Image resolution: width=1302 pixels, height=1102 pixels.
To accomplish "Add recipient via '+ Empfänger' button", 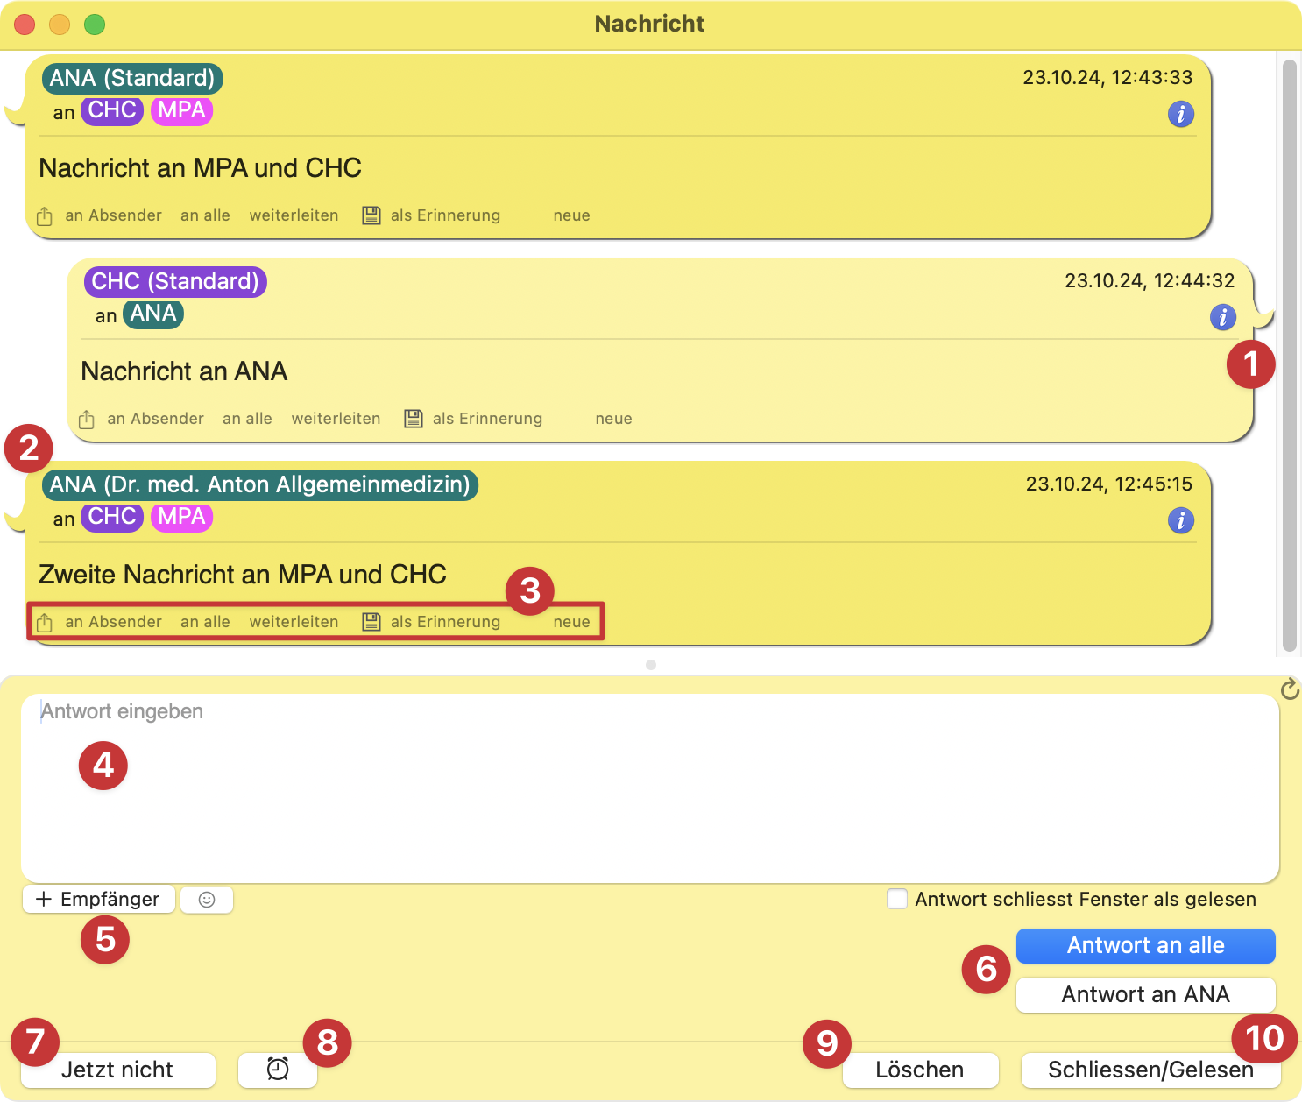I will tap(99, 900).
